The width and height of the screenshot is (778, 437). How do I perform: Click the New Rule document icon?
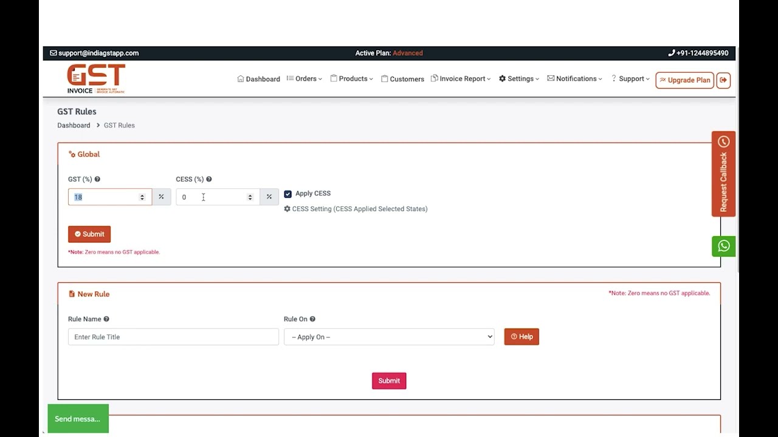(x=72, y=294)
